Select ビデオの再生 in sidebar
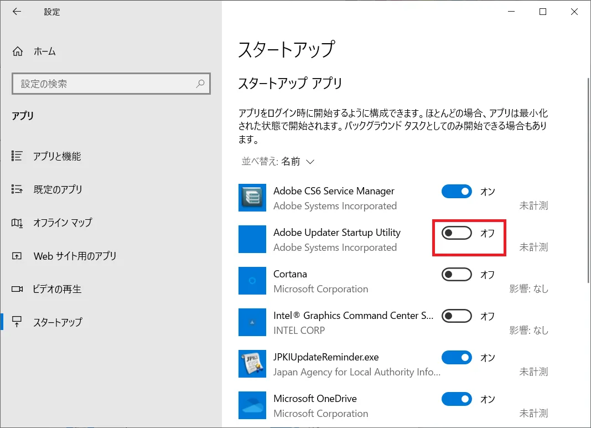This screenshot has width=591, height=428. pos(57,289)
